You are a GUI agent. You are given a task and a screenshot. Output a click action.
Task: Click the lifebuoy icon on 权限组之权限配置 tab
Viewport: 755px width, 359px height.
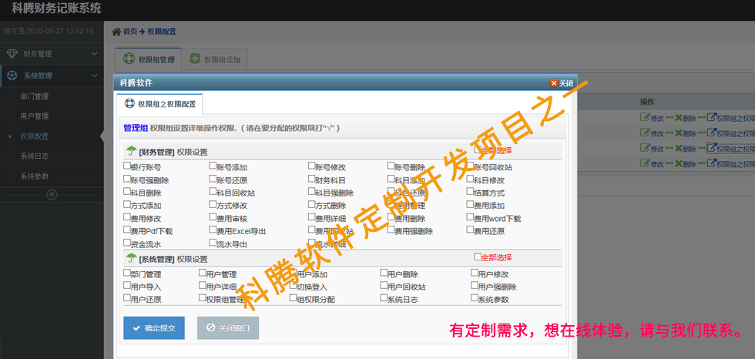point(129,103)
